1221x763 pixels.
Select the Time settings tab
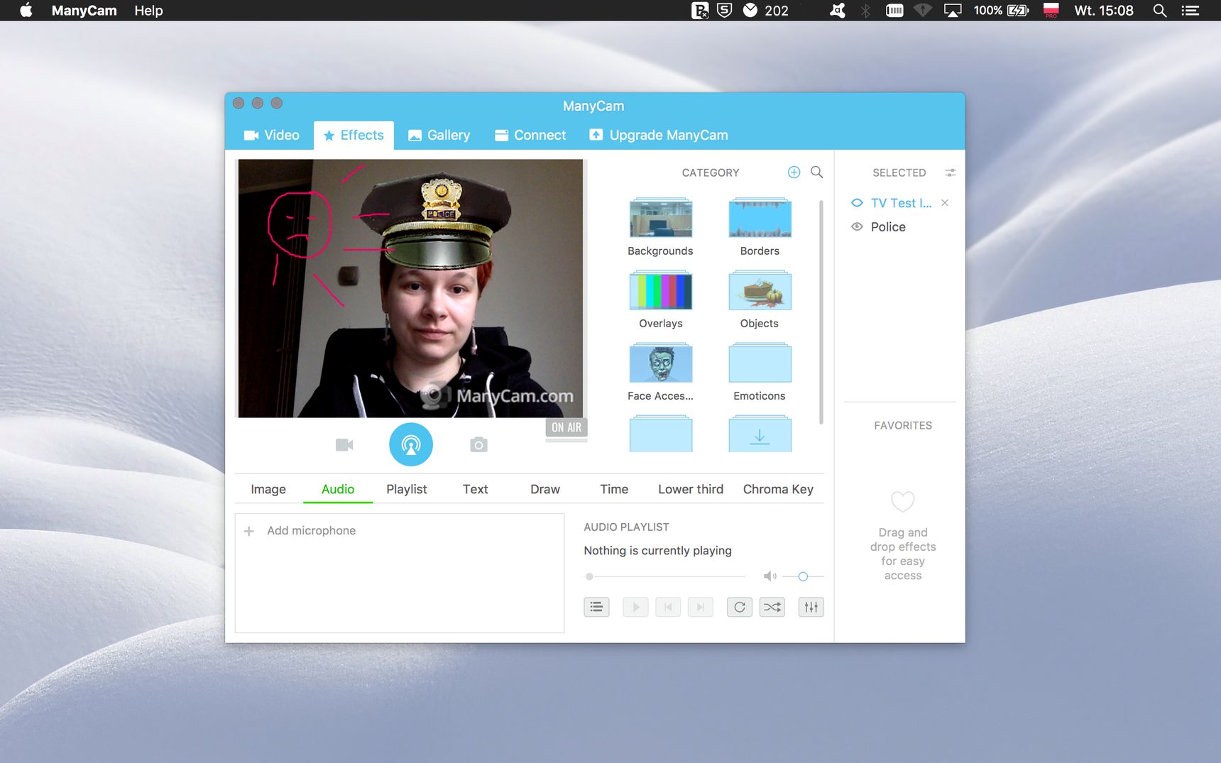click(614, 489)
